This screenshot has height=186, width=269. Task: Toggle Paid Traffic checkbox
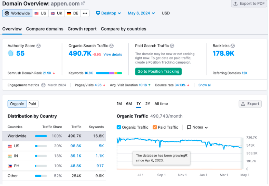[x=155, y=127]
